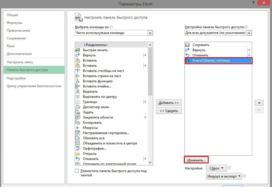
Task: Click the Вернуть icon in right list
Action: pos(187,50)
